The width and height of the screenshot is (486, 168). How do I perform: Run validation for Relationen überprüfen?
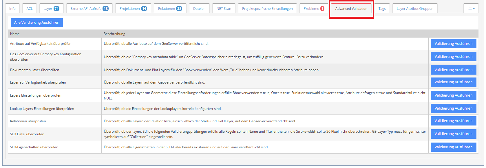pyautogui.click(x=453, y=121)
